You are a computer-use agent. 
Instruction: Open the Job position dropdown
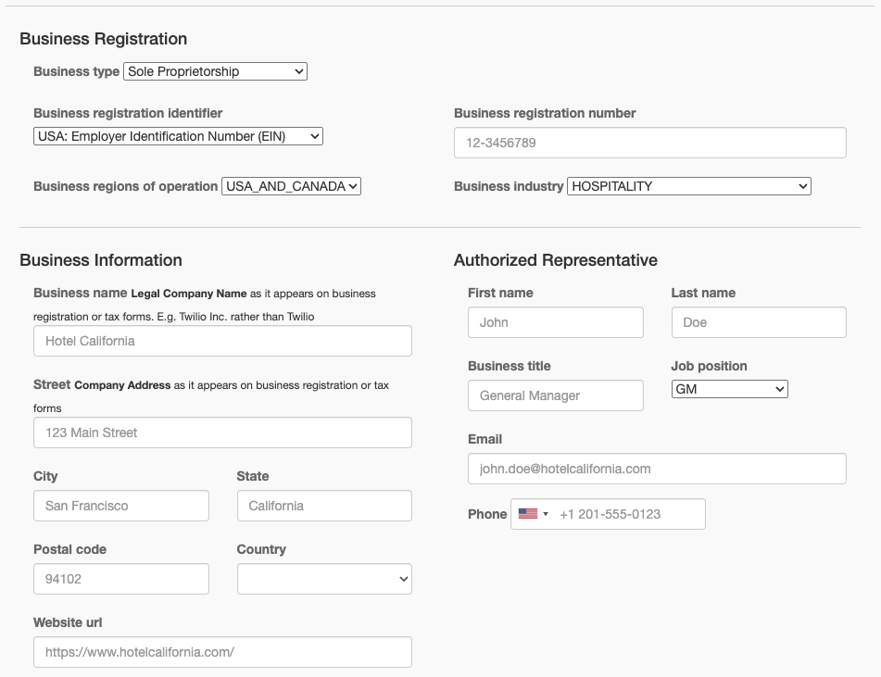tap(729, 389)
